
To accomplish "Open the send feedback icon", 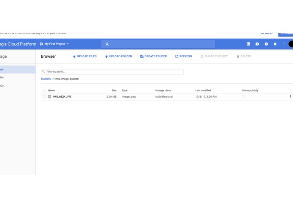I will click(257, 44).
